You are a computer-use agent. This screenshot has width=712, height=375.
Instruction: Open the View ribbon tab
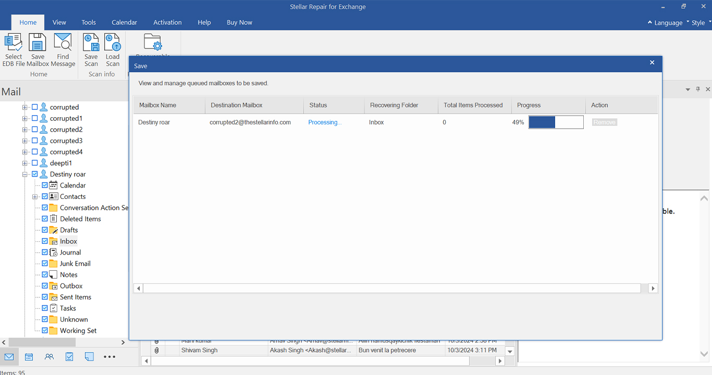pos(59,22)
